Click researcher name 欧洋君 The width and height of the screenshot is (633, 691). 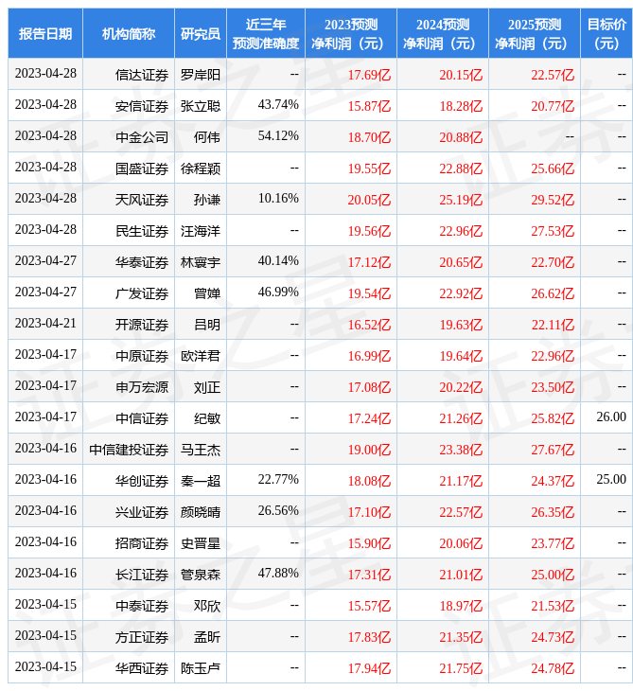click(201, 356)
